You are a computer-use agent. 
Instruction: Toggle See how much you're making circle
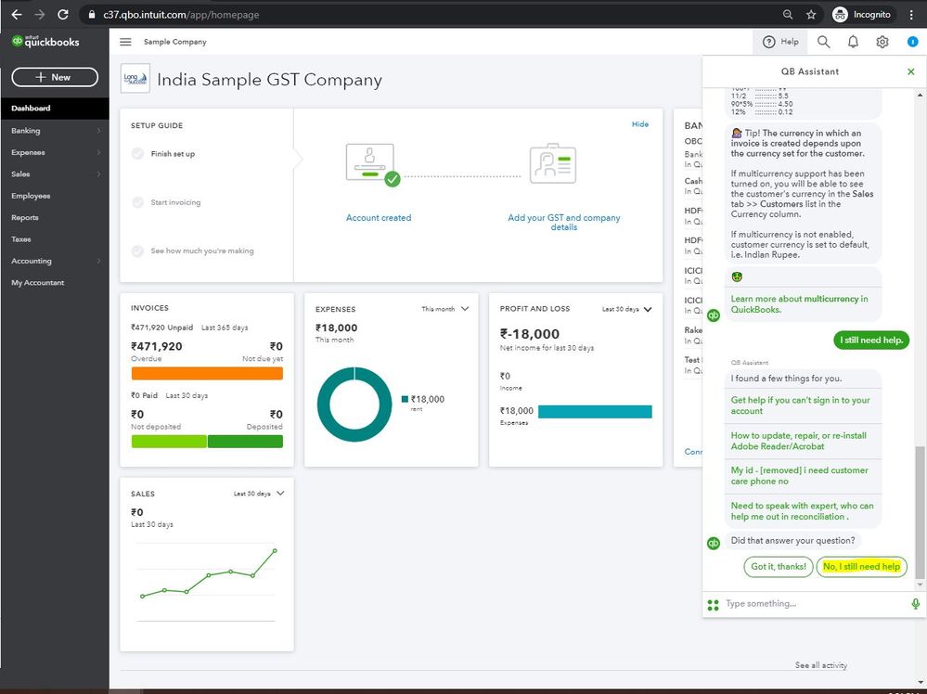pyautogui.click(x=137, y=251)
